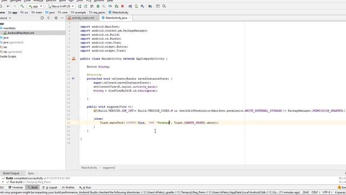
Task: Open the Build tool window button
Action: click(x=32, y=187)
